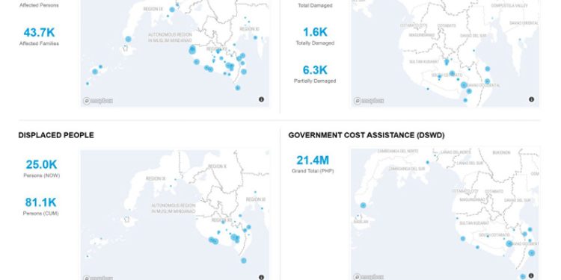Screen dimensions: 561x280
Task: Open info icon on Totally Damaged map
Action: tap(531, 99)
